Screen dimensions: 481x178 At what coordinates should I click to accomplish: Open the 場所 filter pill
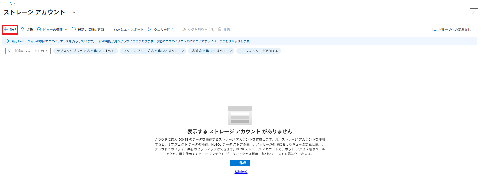(x=209, y=51)
